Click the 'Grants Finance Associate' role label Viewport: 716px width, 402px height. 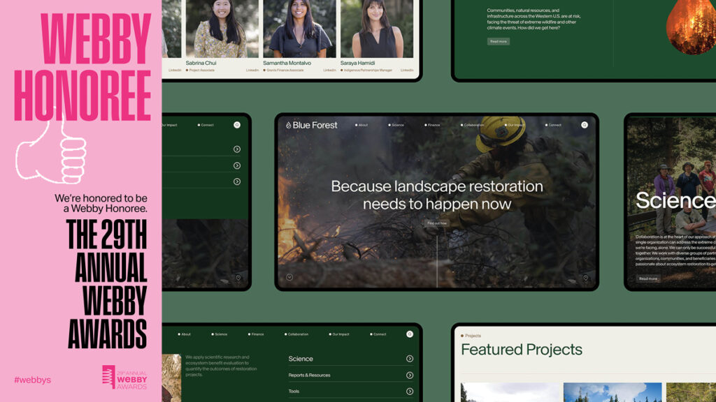[x=285, y=70]
